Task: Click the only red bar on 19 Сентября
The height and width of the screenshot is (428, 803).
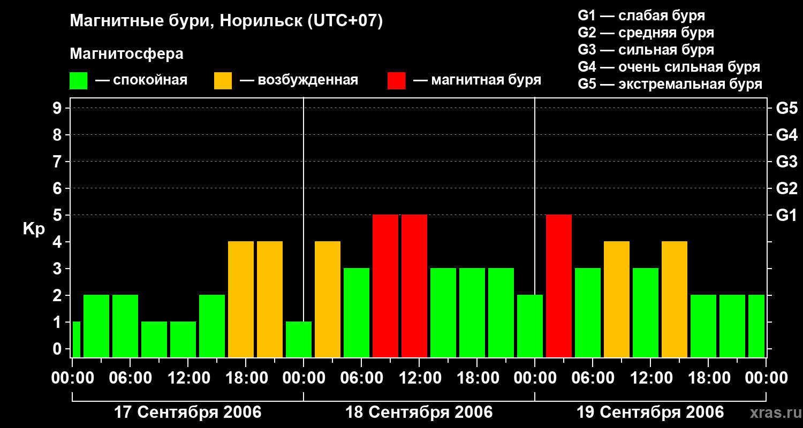Action: coord(559,286)
